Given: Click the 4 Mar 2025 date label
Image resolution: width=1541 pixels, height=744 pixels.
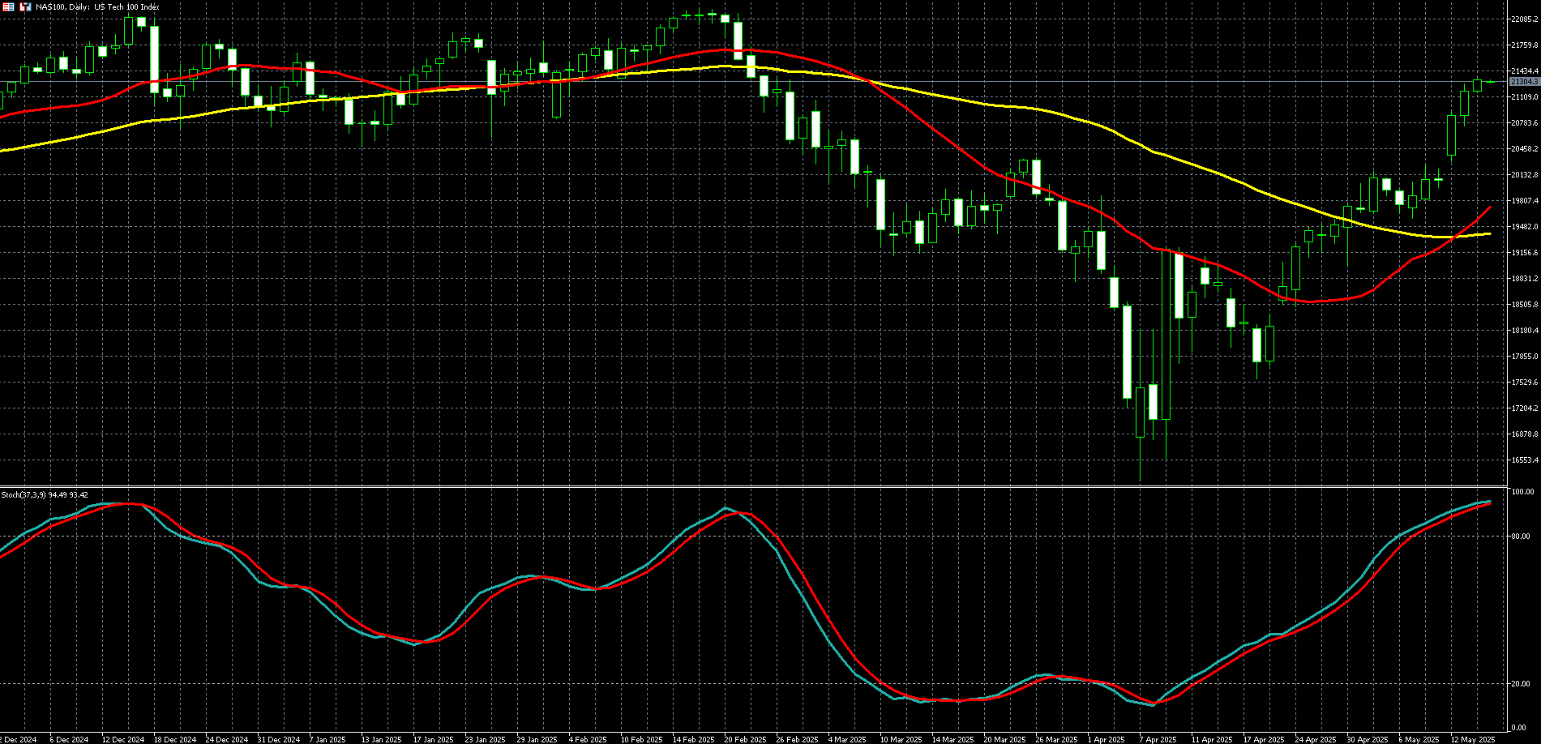Looking at the screenshot, I should point(847,739).
